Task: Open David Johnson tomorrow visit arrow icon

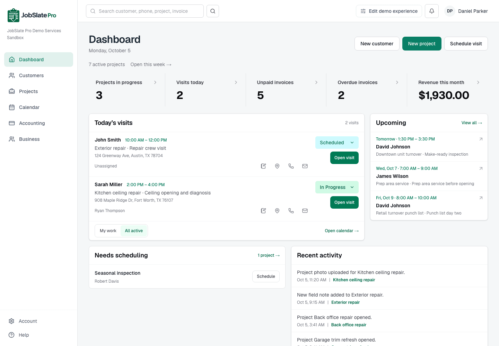Action: pos(481,139)
